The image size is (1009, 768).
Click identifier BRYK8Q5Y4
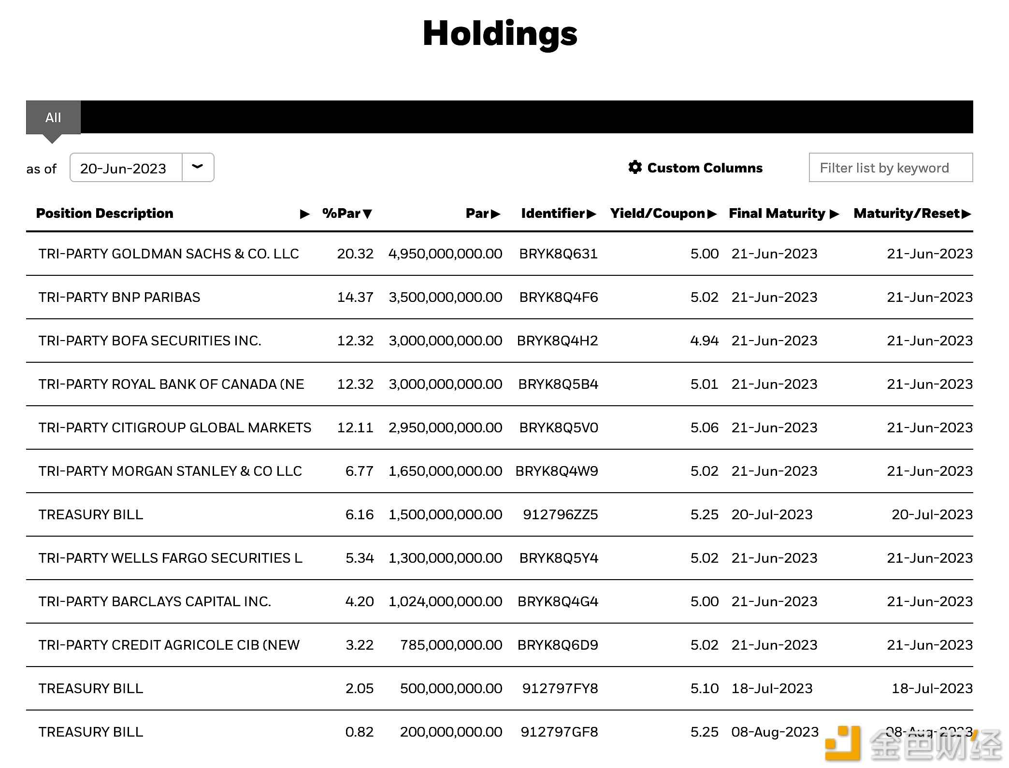(559, 558)
